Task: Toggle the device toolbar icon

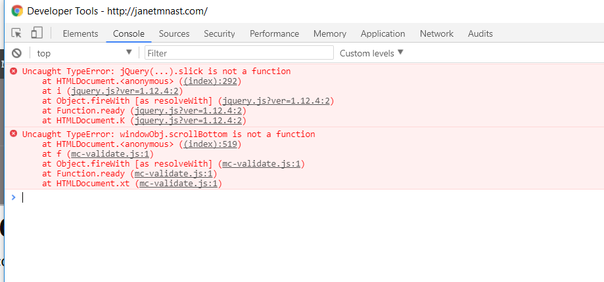Action: (37, 33)
